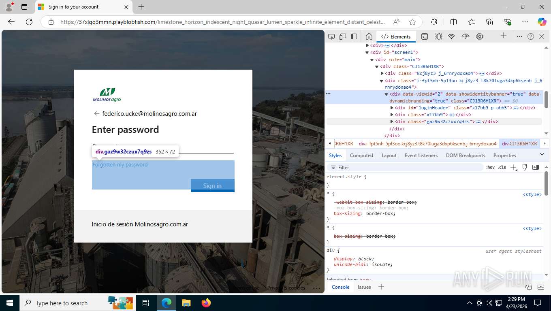Click the Forgotten my password link

[120, 165]
